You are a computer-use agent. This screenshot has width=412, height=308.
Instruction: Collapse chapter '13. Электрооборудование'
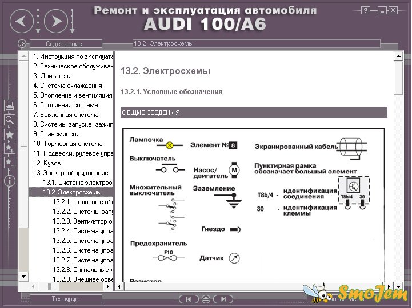click(x=71, y=173)
